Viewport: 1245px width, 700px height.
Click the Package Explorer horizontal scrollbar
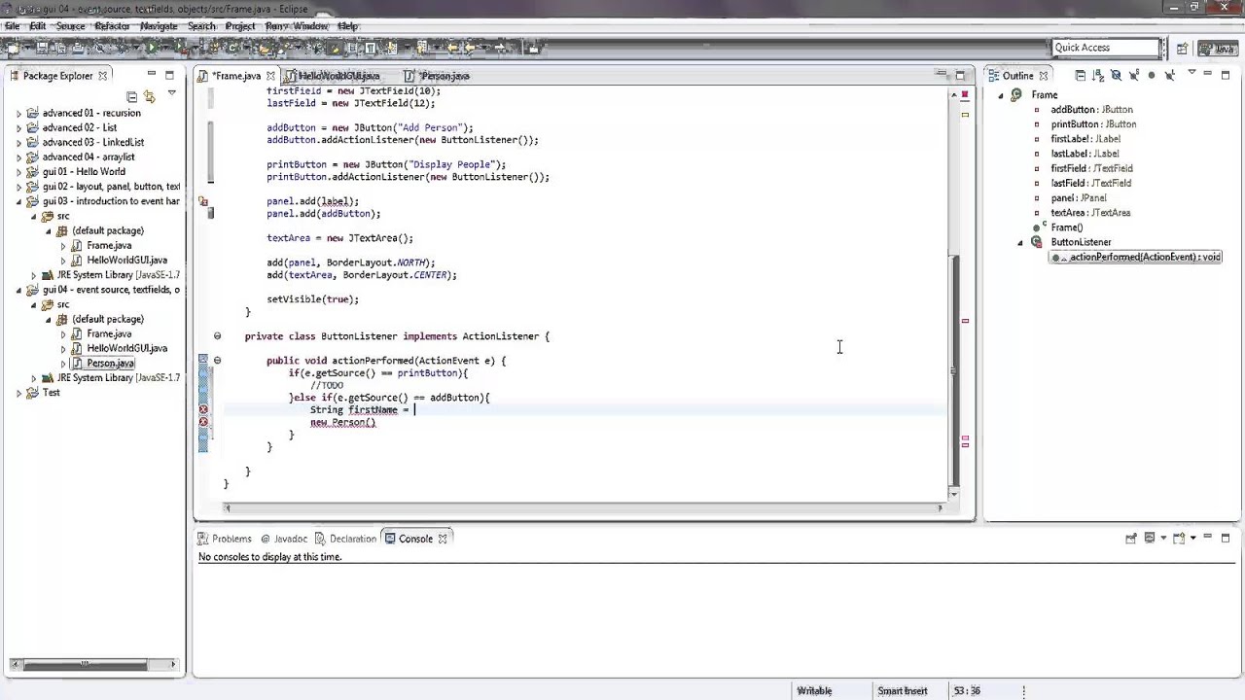[x=85, y=665]
